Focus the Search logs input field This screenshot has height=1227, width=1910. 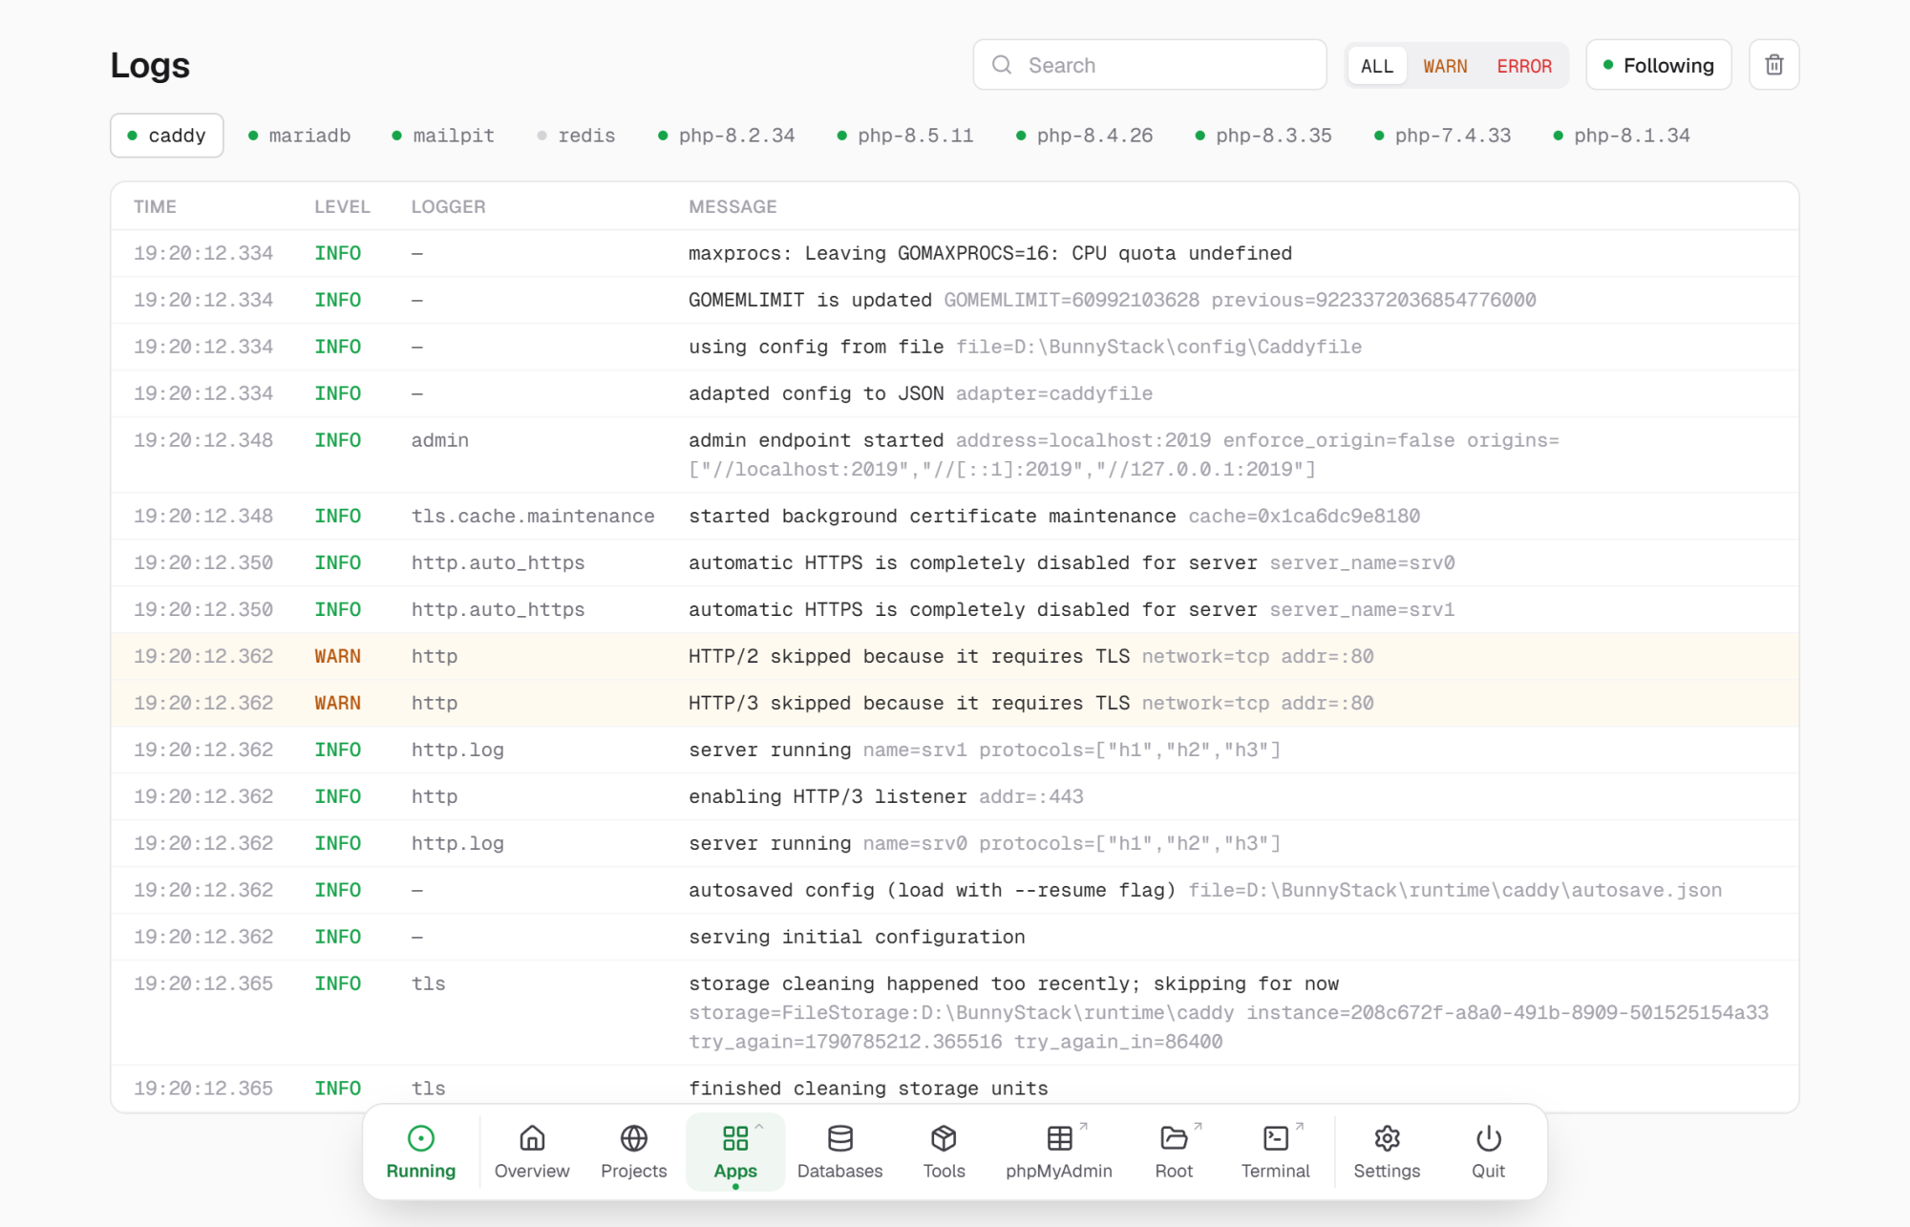tap(1150, 65)
